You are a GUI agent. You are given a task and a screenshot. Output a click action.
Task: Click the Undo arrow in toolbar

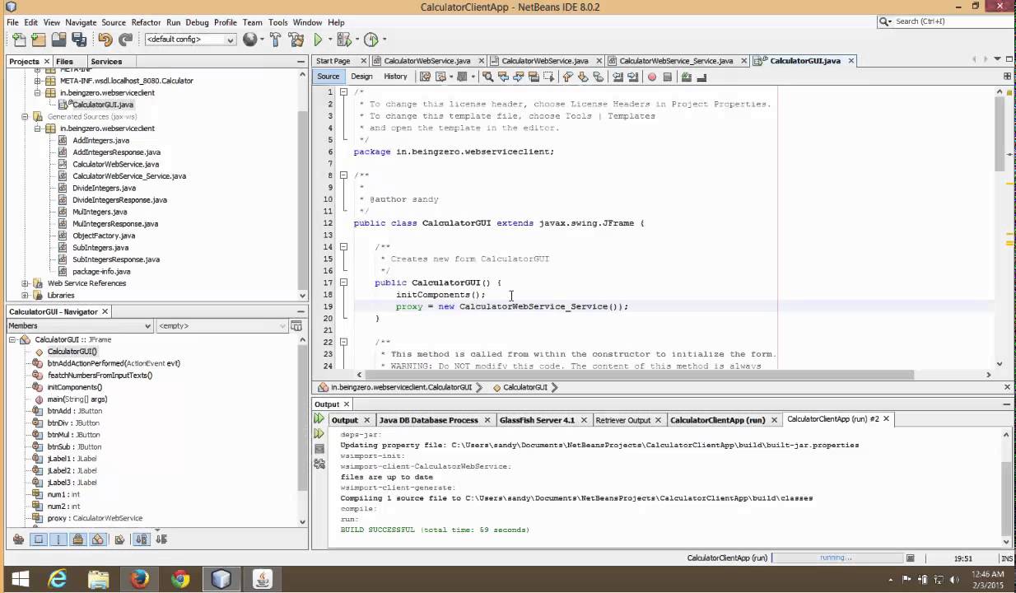pyautogui.click(x=105, y=39)
